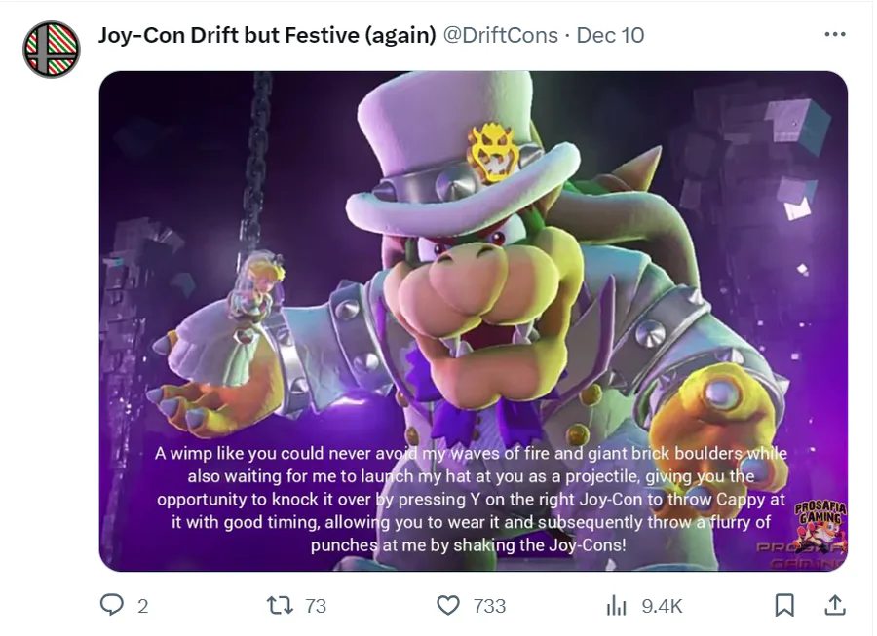Click the Prosafia Gaming watermark on the image
This screenshot has height=636, width=877.
pos(820,529)
